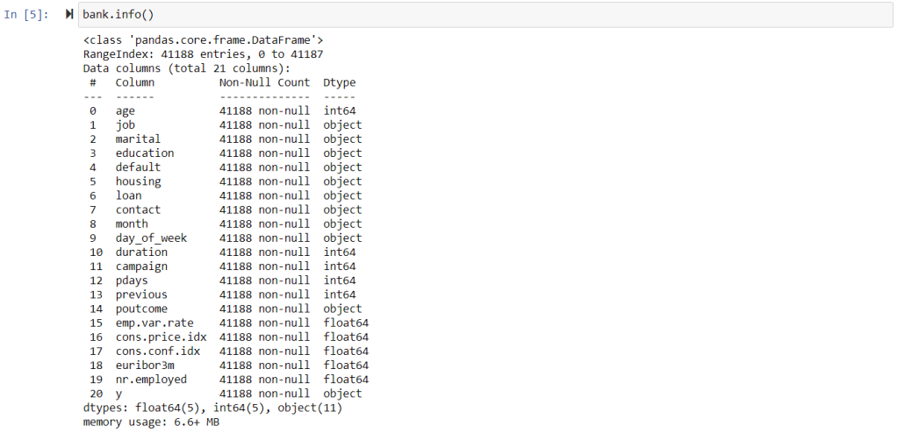The width and height of the screenshot is (898, 433).
Task: Click inside the bank.info() code cell
Action: (439, 16)
